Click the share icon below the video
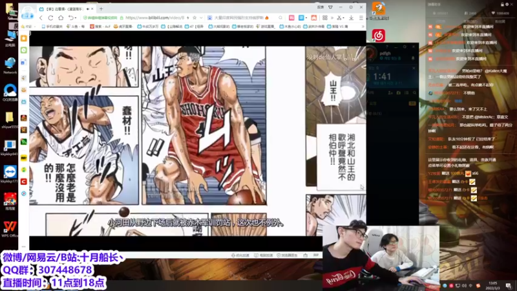 [x=305, y=255]
